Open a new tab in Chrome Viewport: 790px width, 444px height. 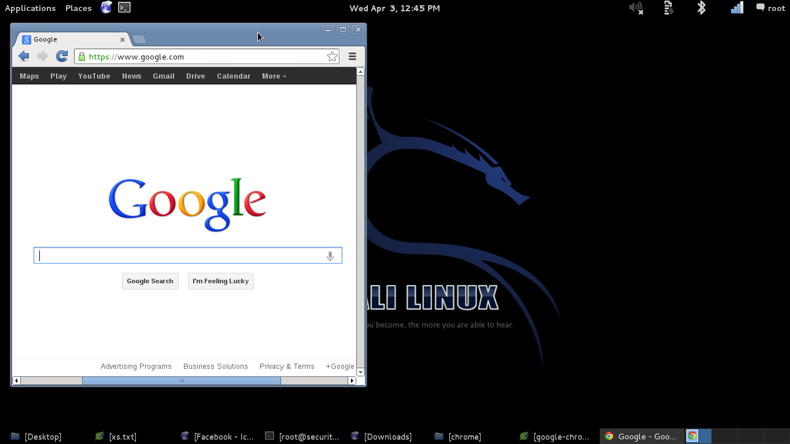tap(139, 39)
